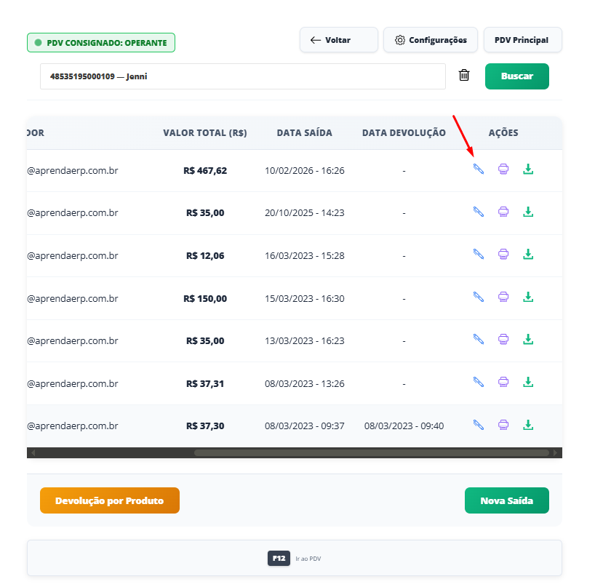Image resolution: width=595 pixels, height=587 pixels.
Task: Clear the search with trash icon
Action: click(464, 76)
